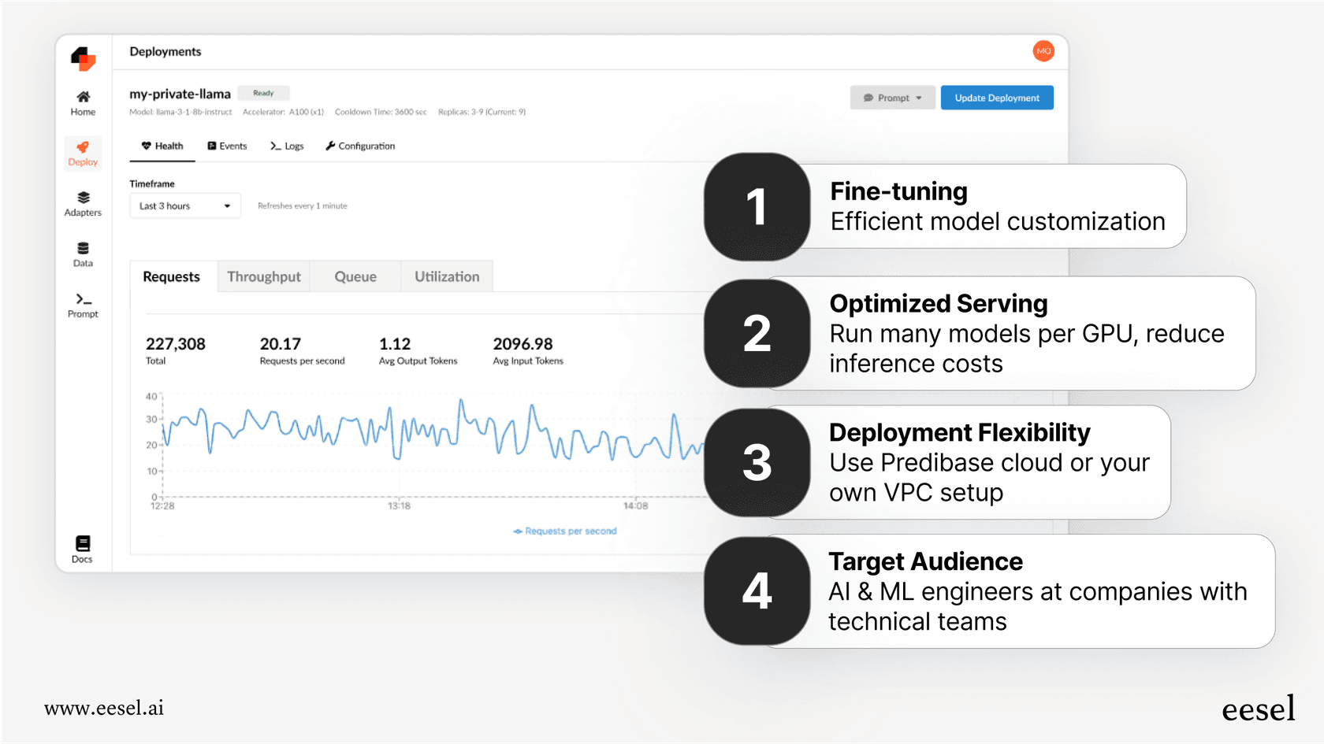
Task: View the Utilization metrics tab
Action: pyautogui.click(x=447, y=277)
